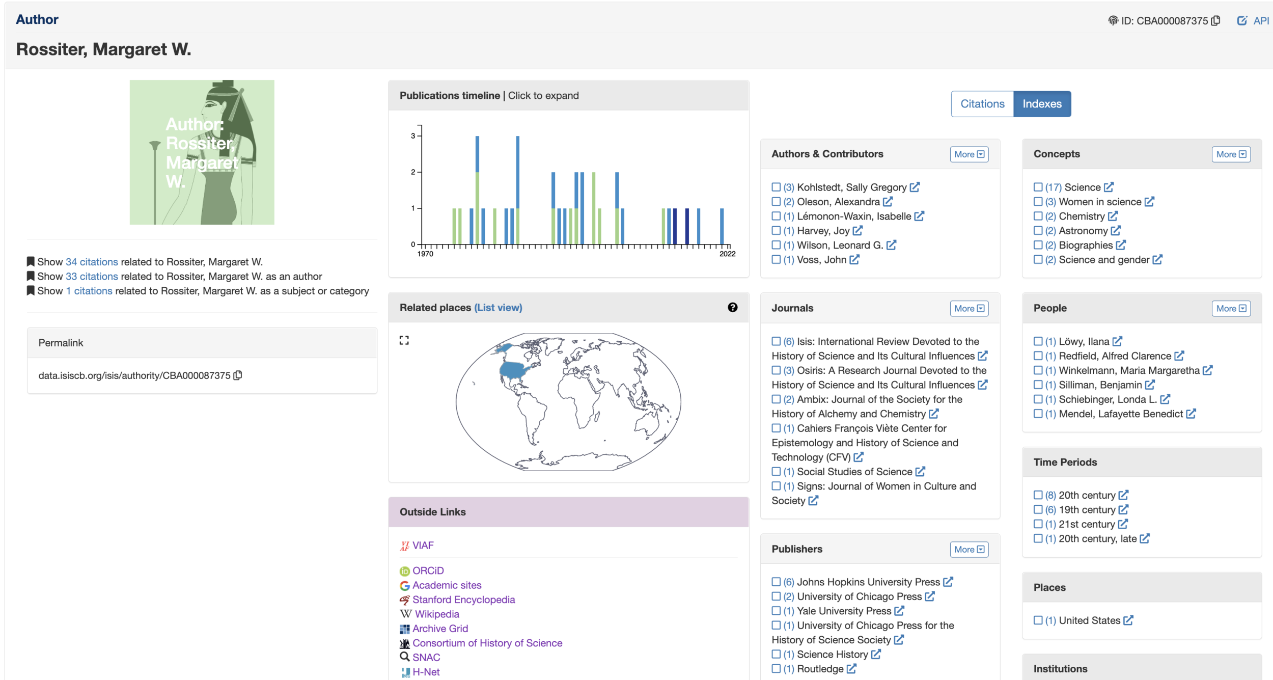1273x680 pixels.
Task: Select the 19th century checkbox
Action: [1038, 510]
